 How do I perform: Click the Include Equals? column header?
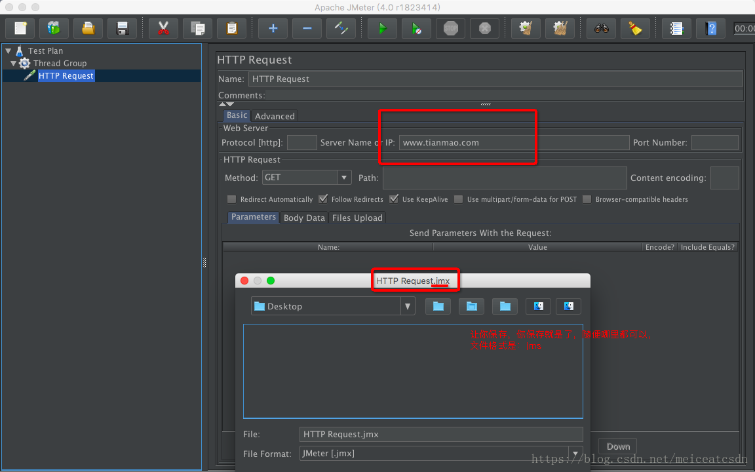[707, 247]
